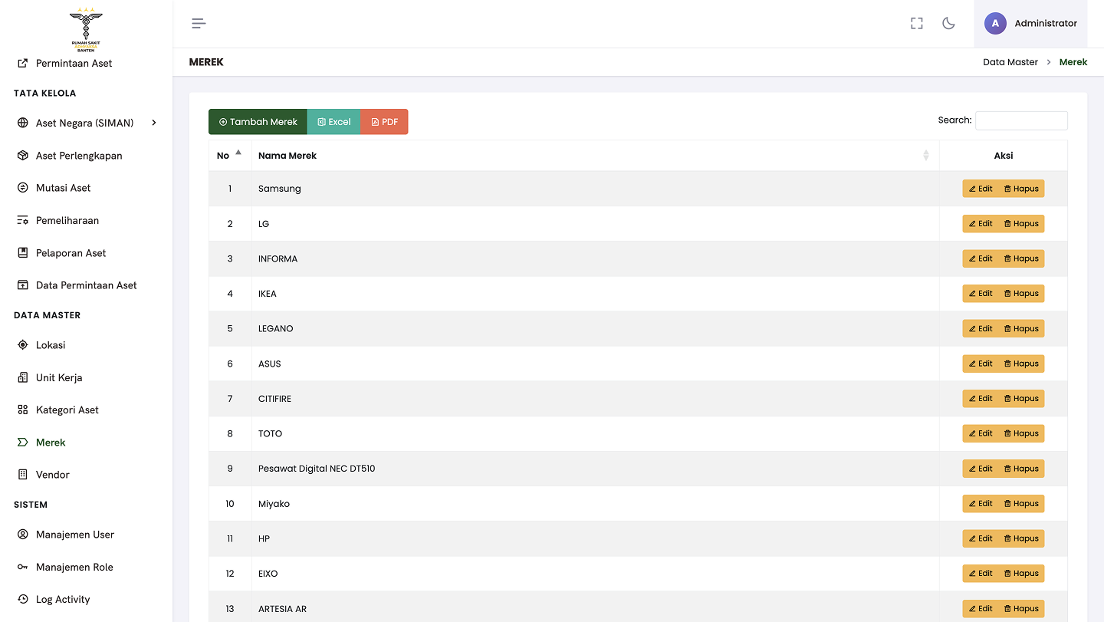This screenshot has height=622, width=1104.
Task: Click the Vendor list icon
Action: 22,475
